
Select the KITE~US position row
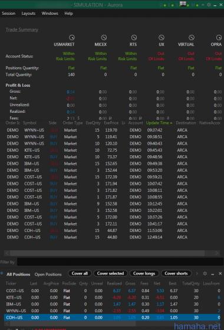pyautogui.click(x=112, y=298)
